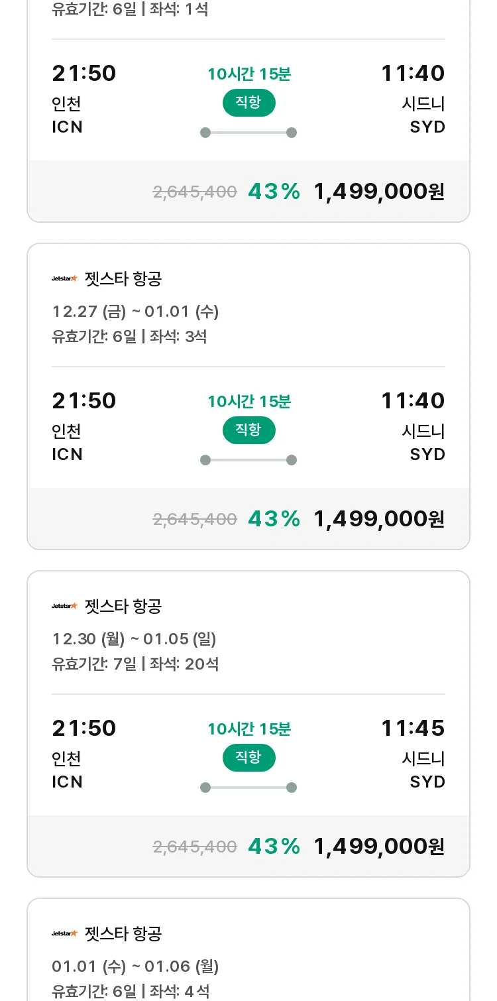Tap 직항 badge on 12.27 flight
Screen dimensions: 497x1001
248,430
